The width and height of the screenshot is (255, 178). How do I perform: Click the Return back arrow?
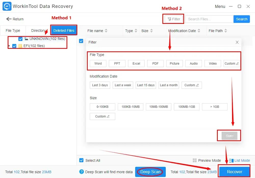9,19
